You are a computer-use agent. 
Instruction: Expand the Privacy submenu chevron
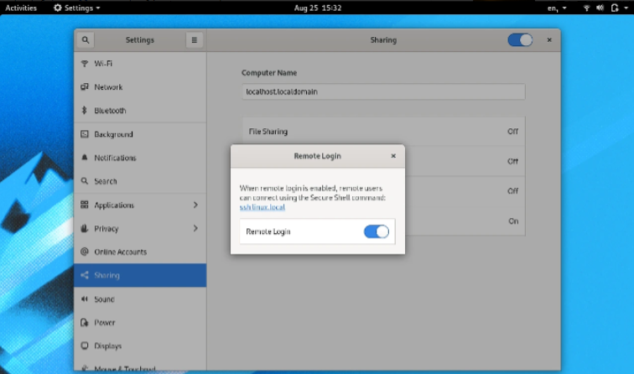195,229
